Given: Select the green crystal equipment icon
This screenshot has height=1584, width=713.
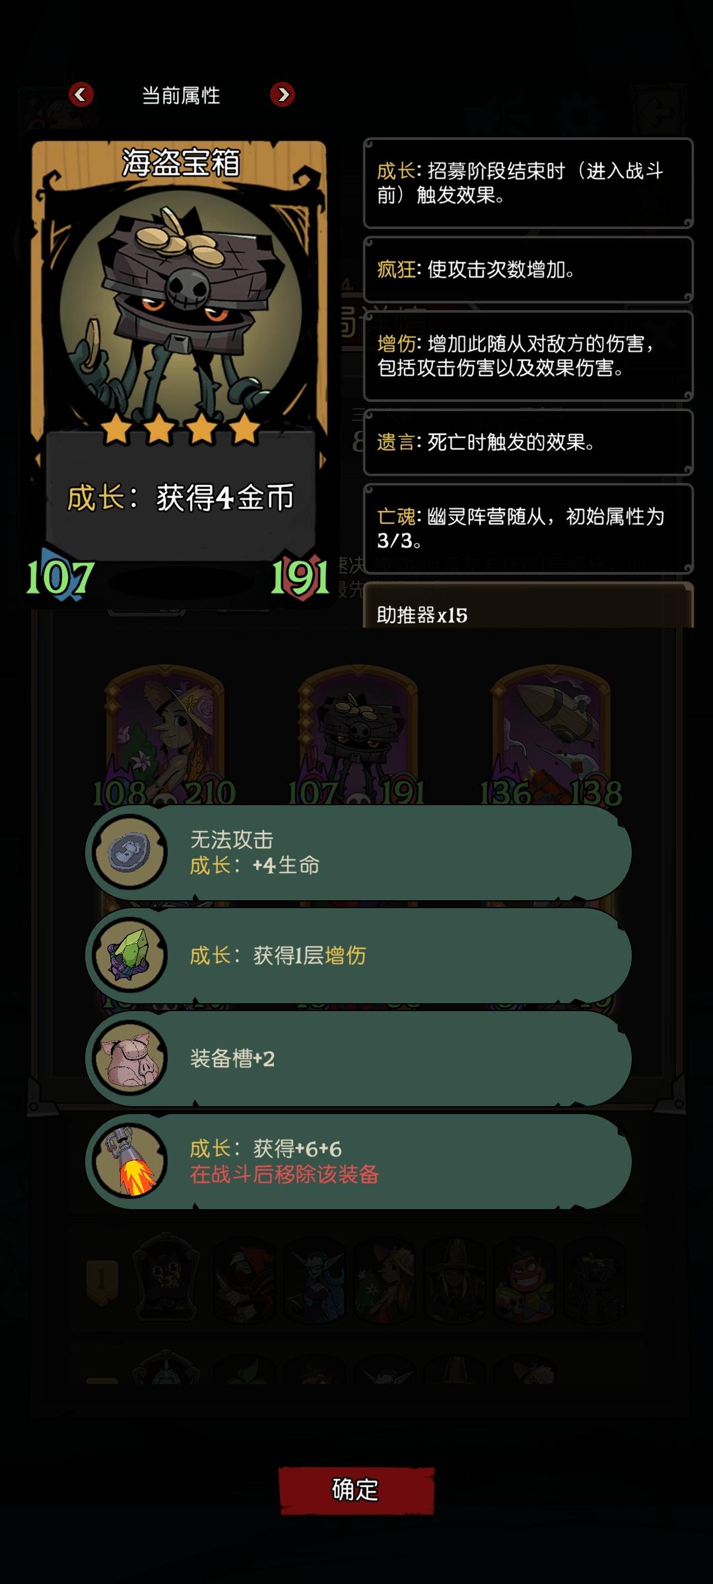Looking at the screenshot, I should (x=130, y=955).
